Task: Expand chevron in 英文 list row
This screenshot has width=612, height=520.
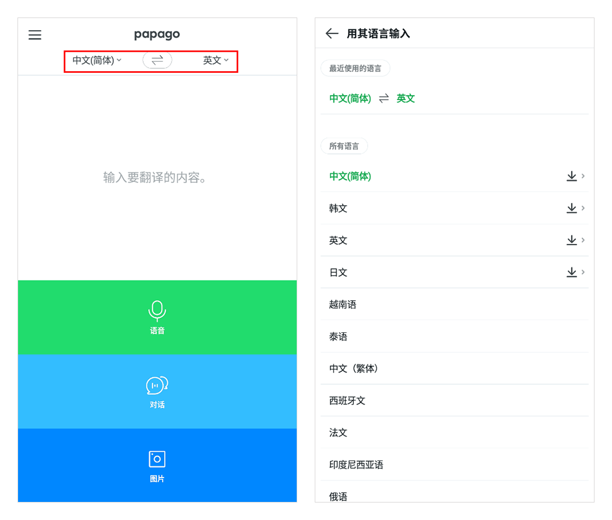Action: pos(583,240)
